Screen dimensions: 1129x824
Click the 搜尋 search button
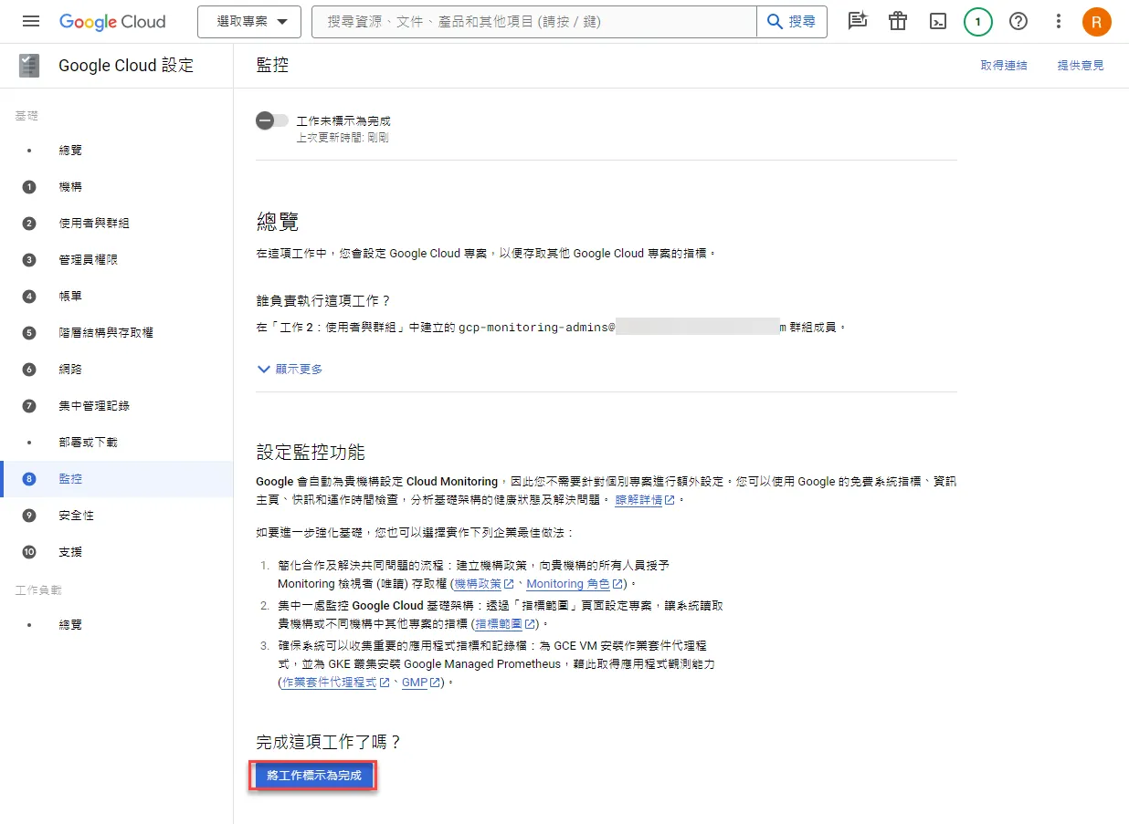pyautogui.click(x=792, y=22)
